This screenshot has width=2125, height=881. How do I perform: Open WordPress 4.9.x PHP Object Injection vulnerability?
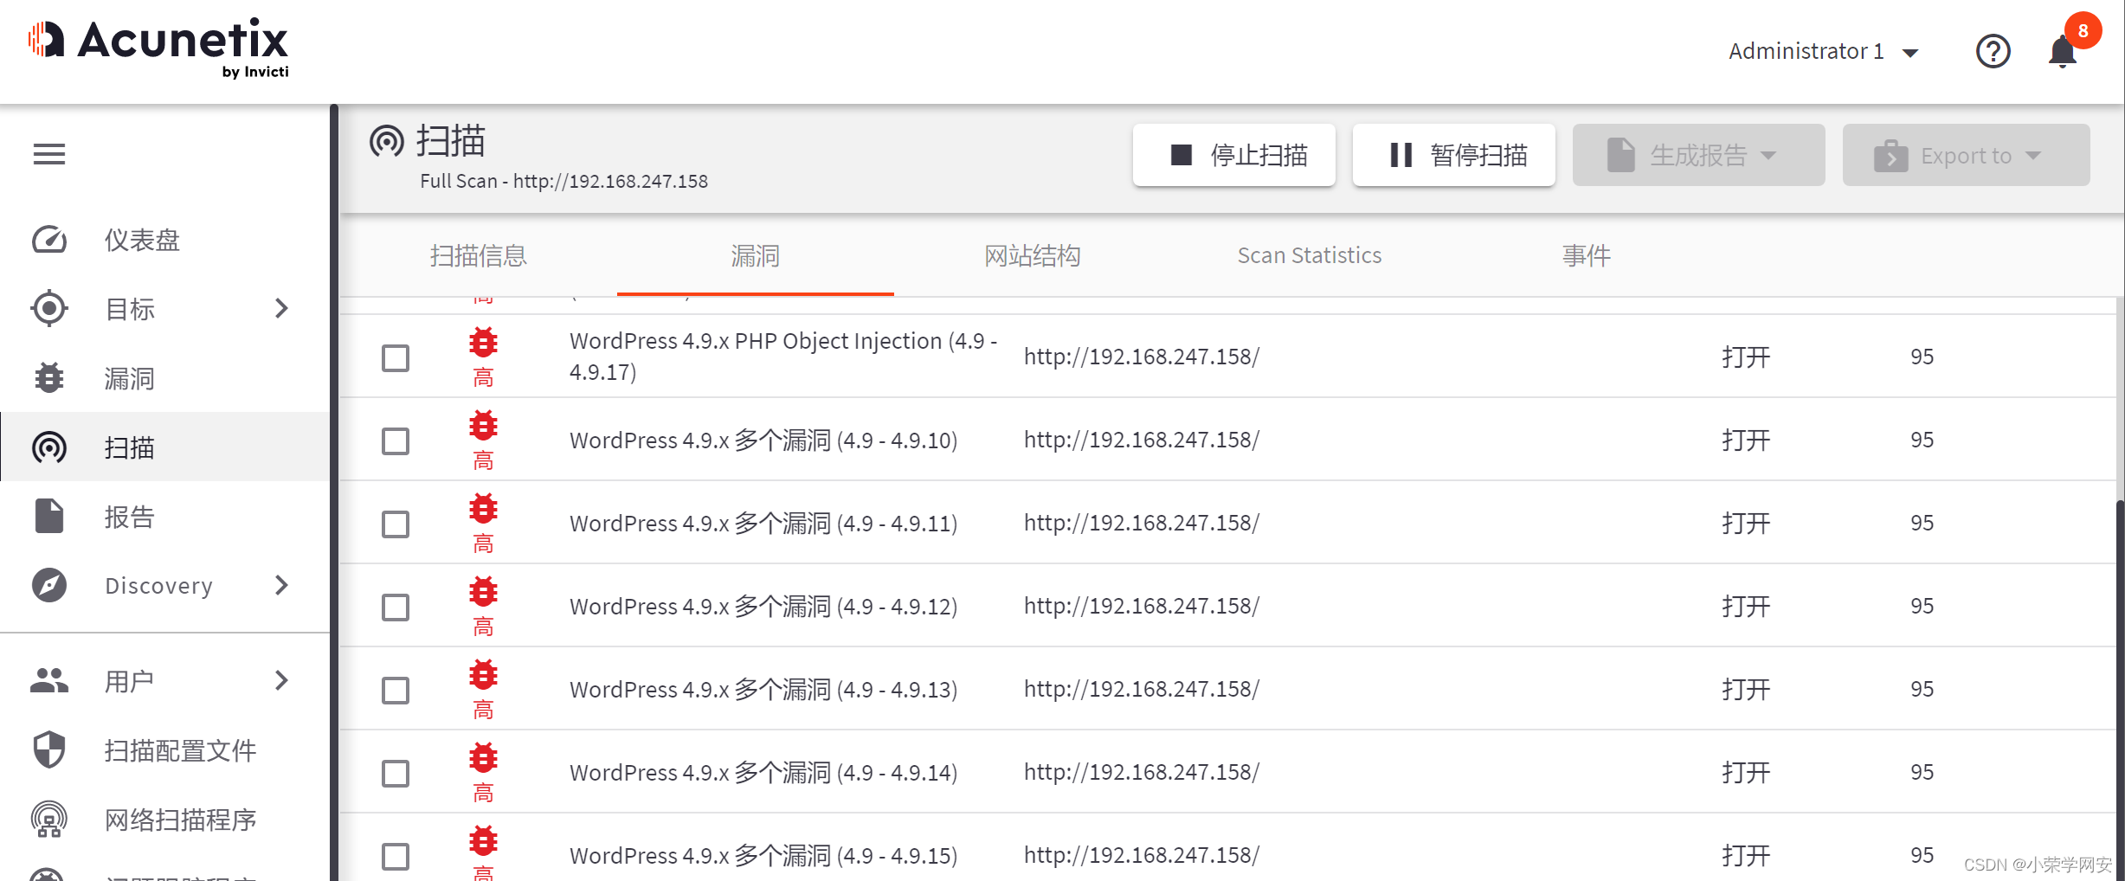coord(783,357)
